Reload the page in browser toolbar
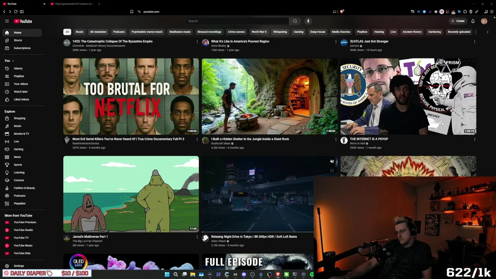Image resolution: width=496 pixels, height=279 pixels. coord(15,12)
